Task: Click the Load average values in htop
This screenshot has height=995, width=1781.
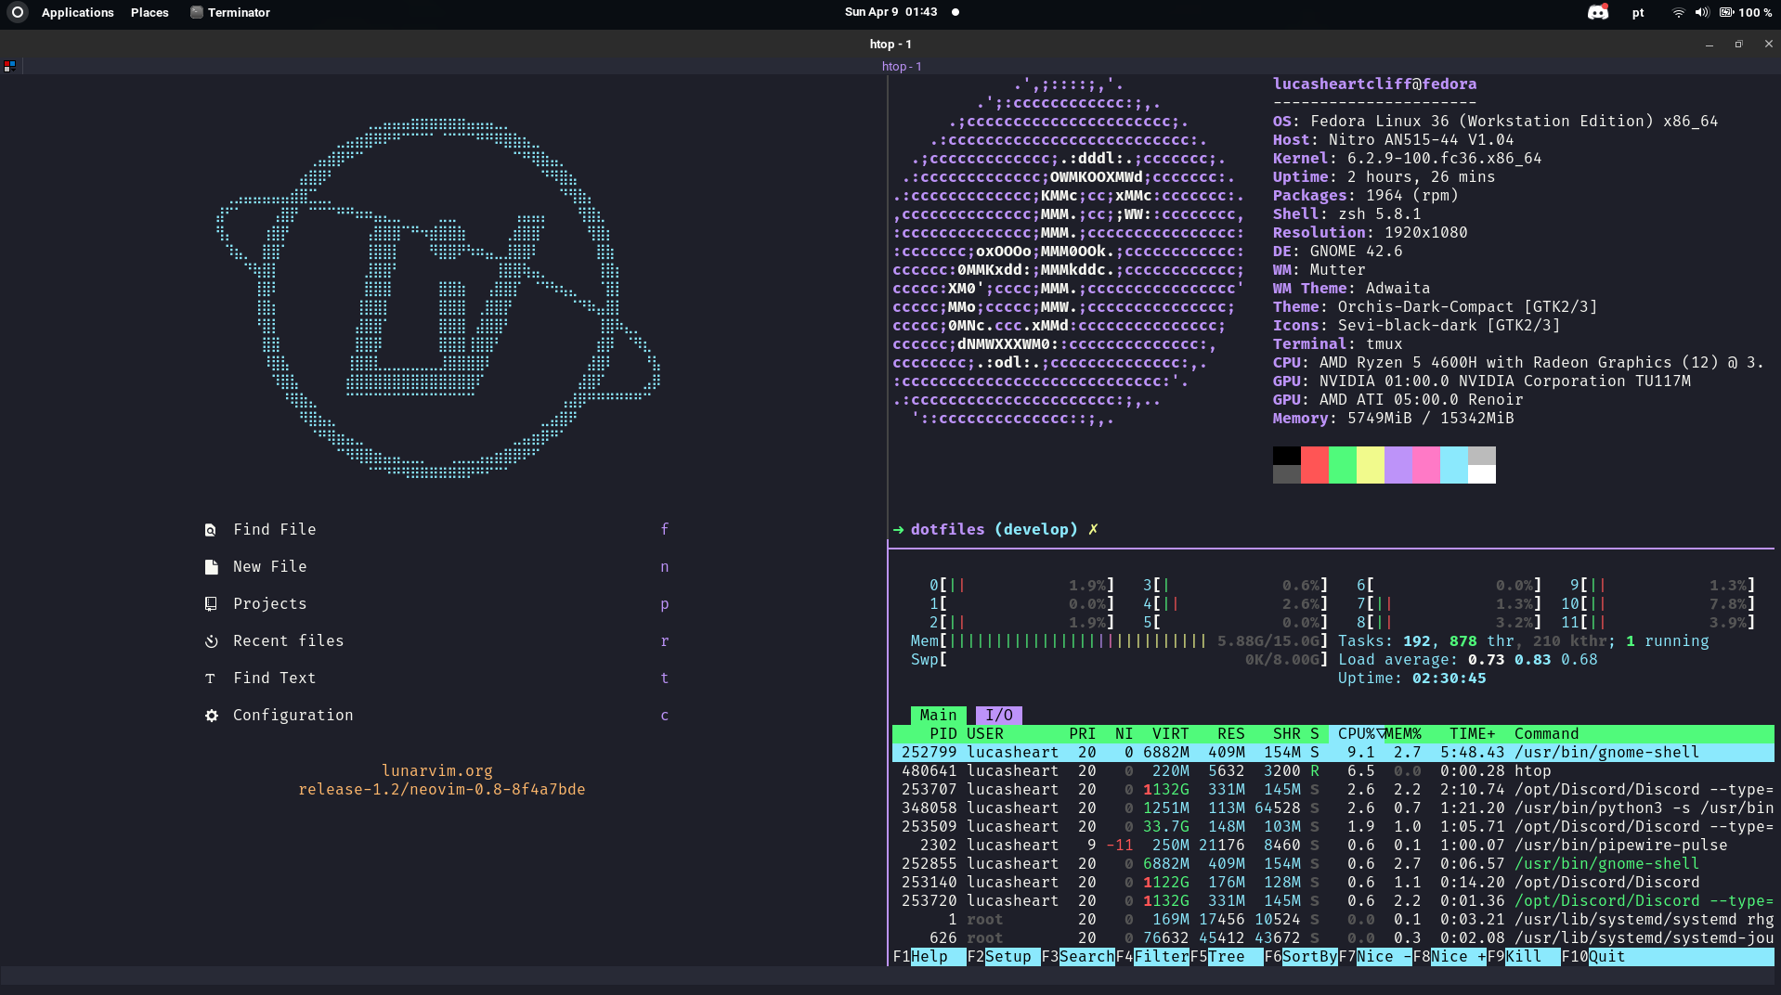Action: coord(1533,659)
